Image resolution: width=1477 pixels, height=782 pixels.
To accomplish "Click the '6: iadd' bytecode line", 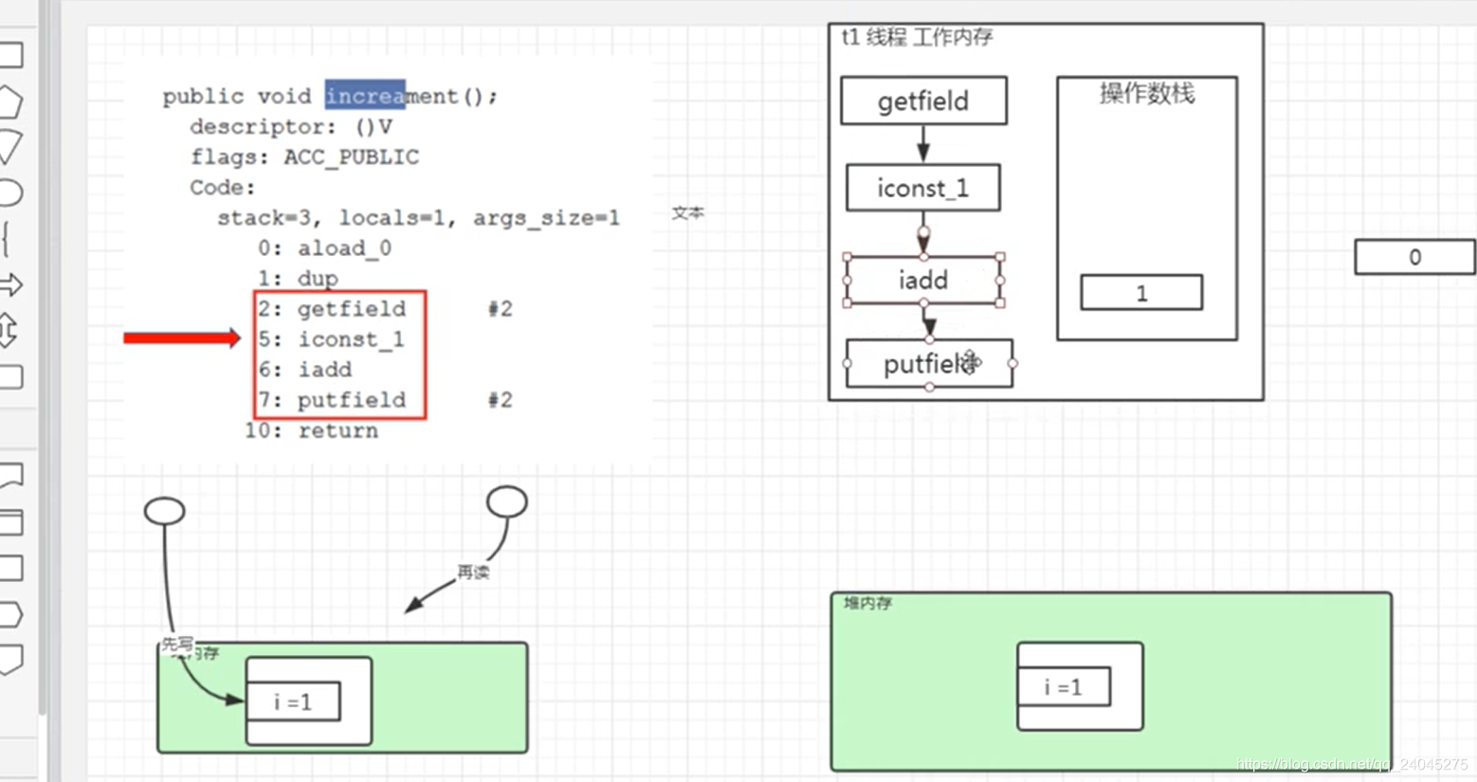I will coord(304,370).
